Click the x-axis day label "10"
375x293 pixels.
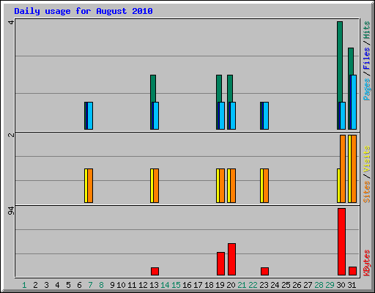[x=121, y=285]
